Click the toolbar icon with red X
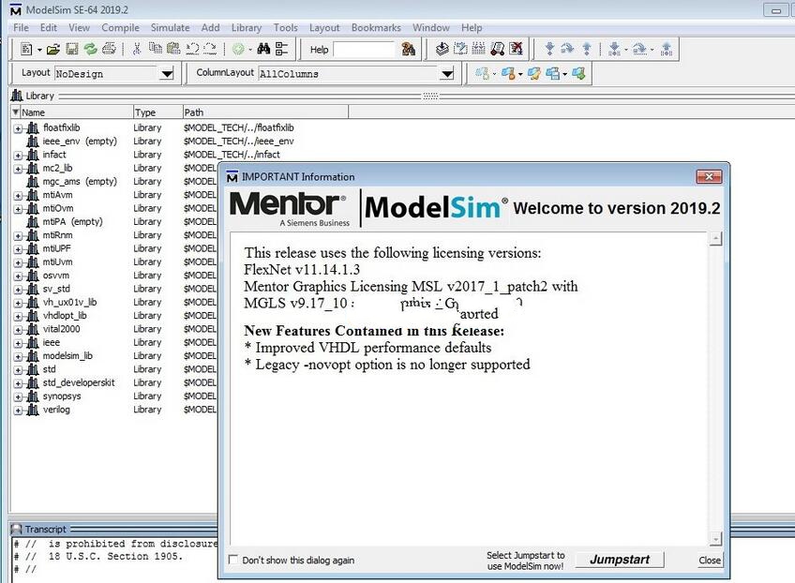 [x=517, y=49]
